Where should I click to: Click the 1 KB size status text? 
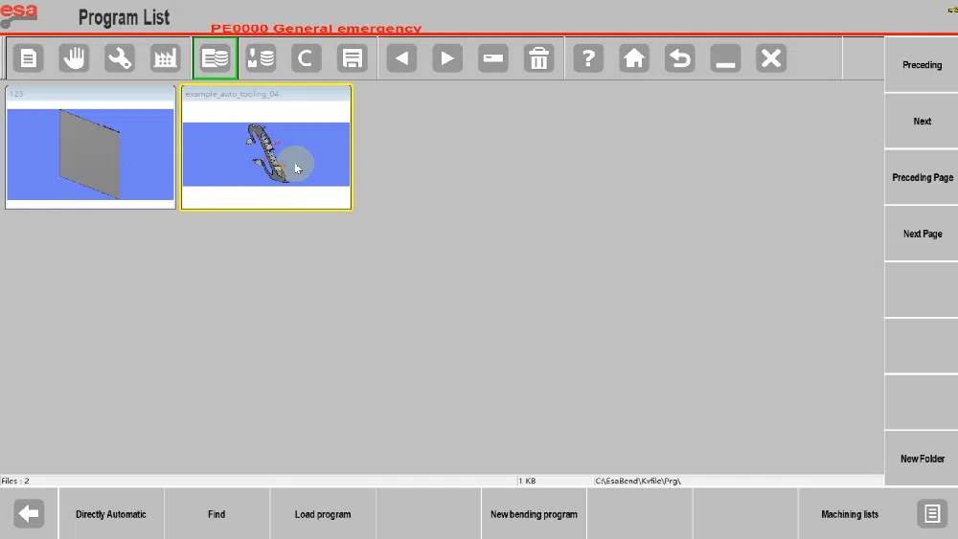point(527,481)
